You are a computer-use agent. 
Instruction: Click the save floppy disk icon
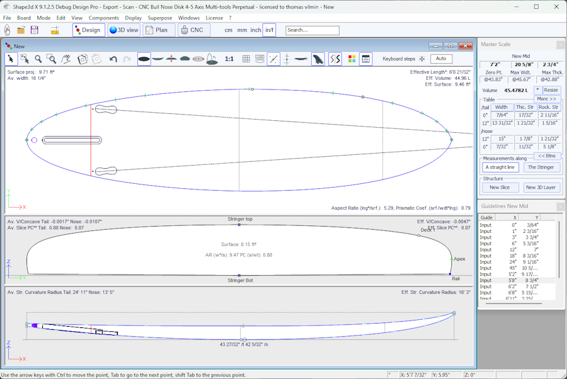[x=35, y=30]
